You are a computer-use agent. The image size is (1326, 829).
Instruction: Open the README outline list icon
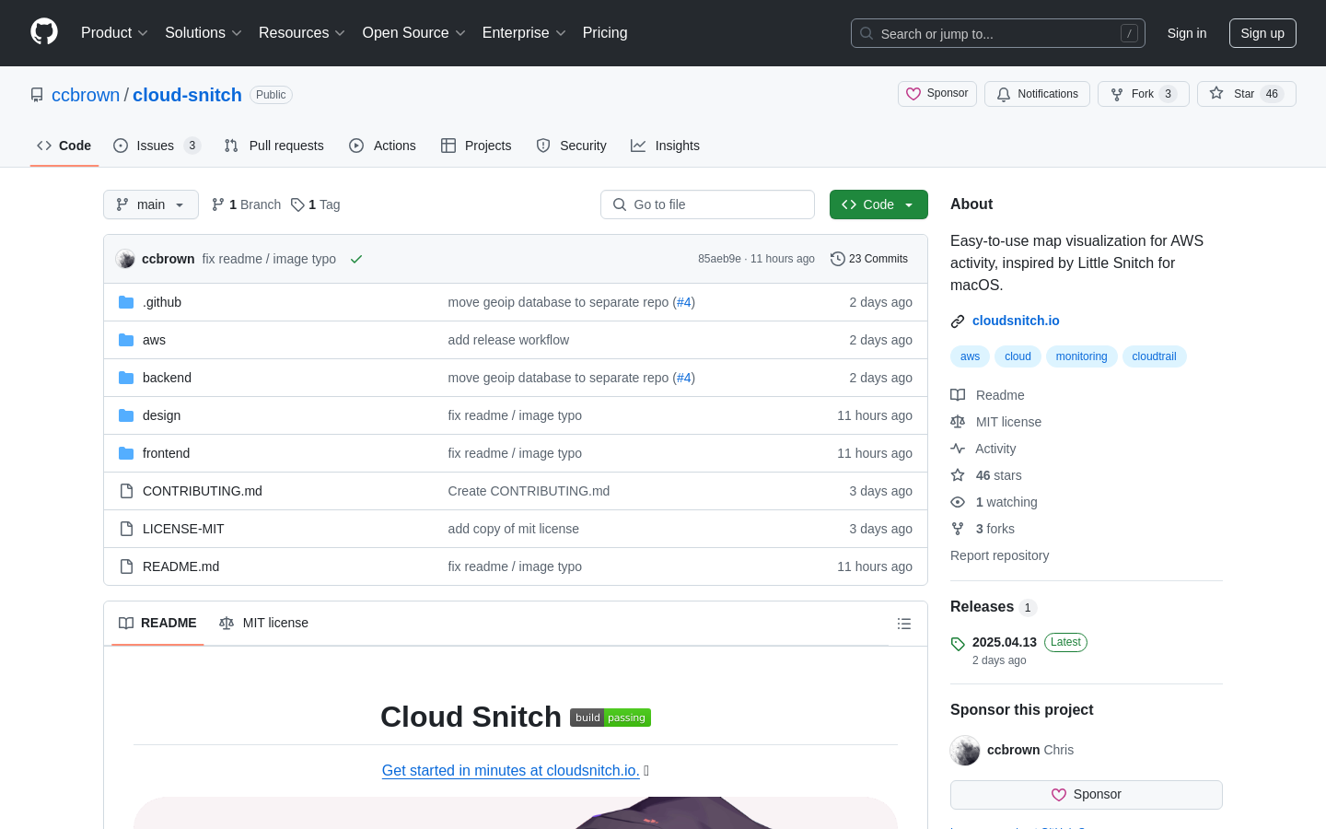tap(904, 624)
